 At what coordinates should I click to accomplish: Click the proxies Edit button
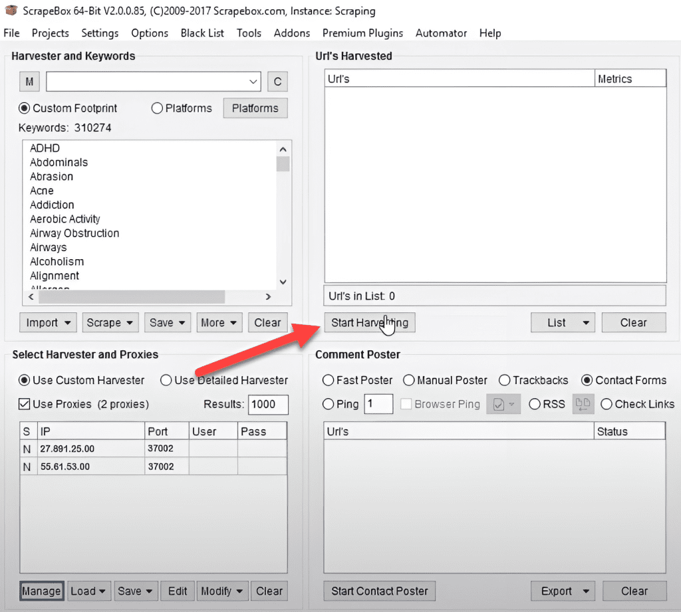pyautogui.click(x=177, y=591)
